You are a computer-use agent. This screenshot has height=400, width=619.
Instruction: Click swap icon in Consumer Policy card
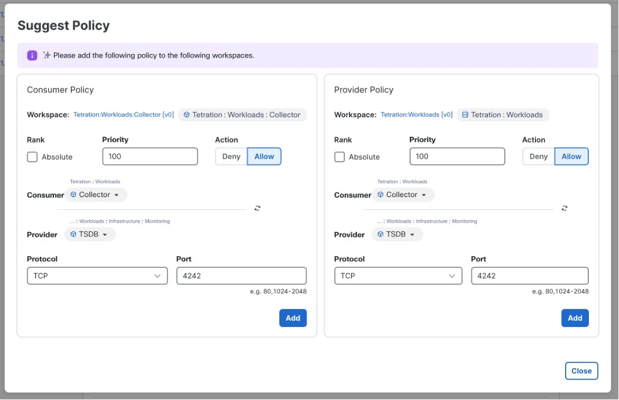[257, 208]
